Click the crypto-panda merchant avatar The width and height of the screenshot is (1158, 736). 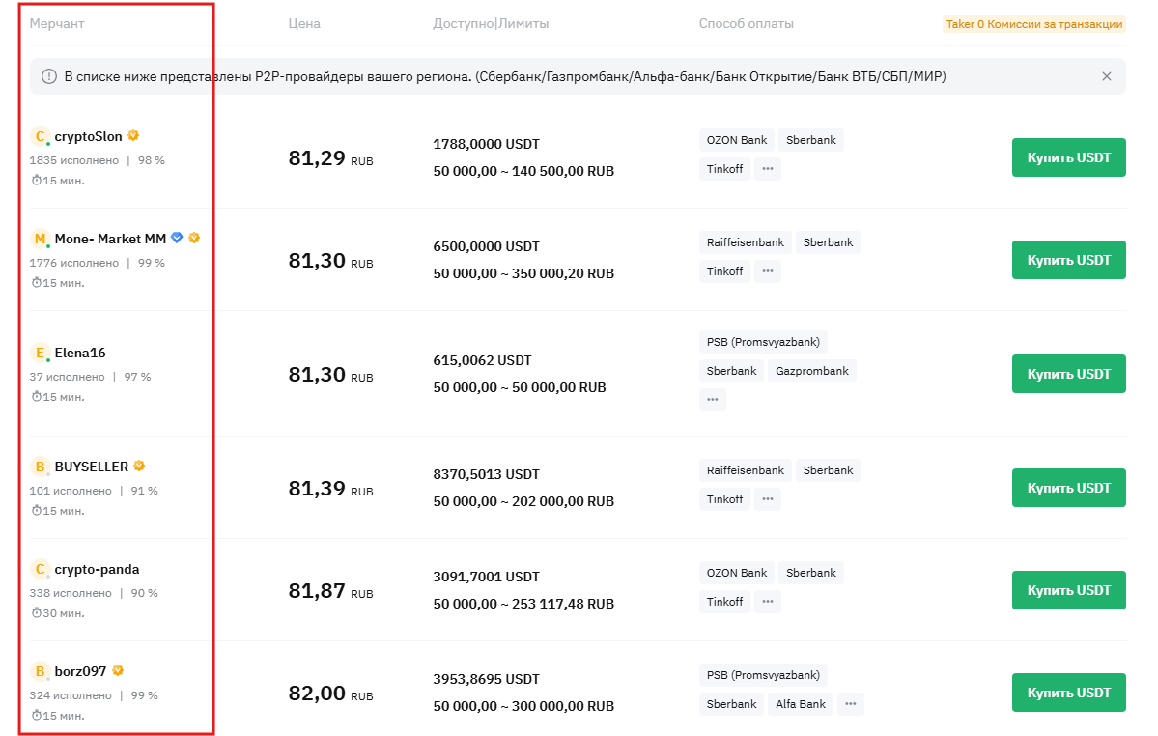coord(40,569)
